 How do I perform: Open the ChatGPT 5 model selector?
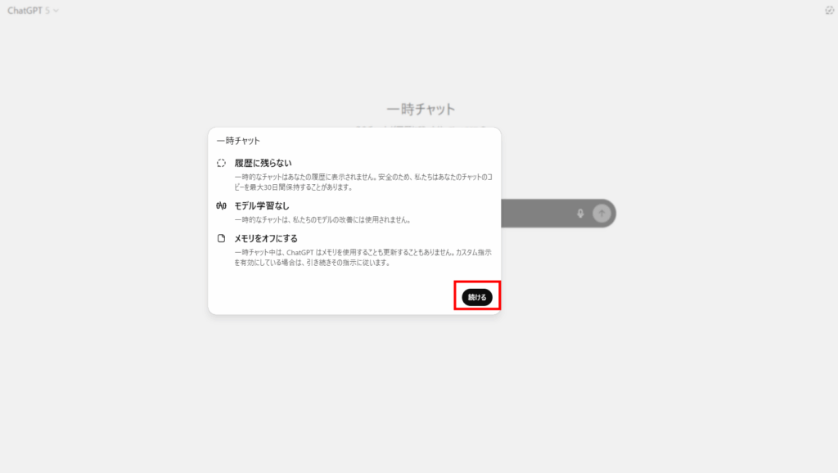[x=33, y=10]
